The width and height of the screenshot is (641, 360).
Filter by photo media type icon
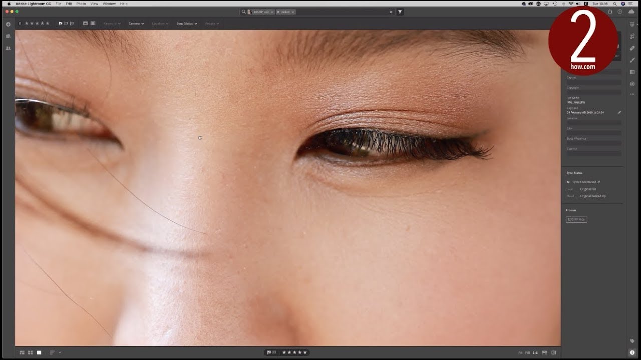pos(85,23)
